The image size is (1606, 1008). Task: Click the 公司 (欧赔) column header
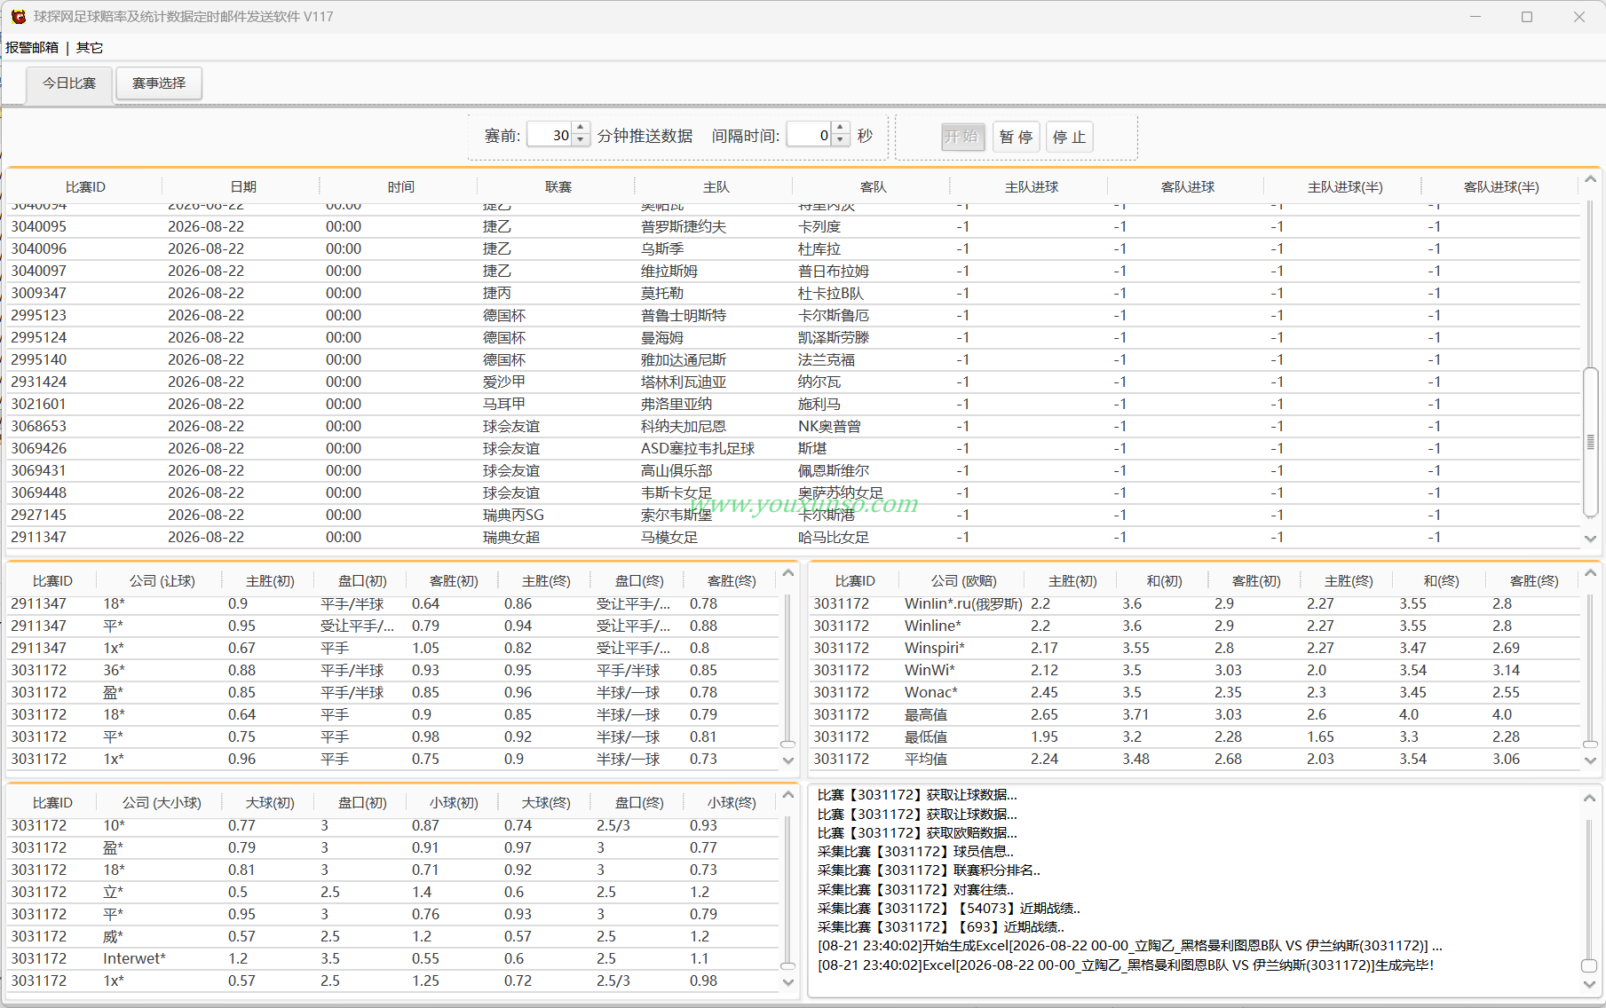click(963, 581)
